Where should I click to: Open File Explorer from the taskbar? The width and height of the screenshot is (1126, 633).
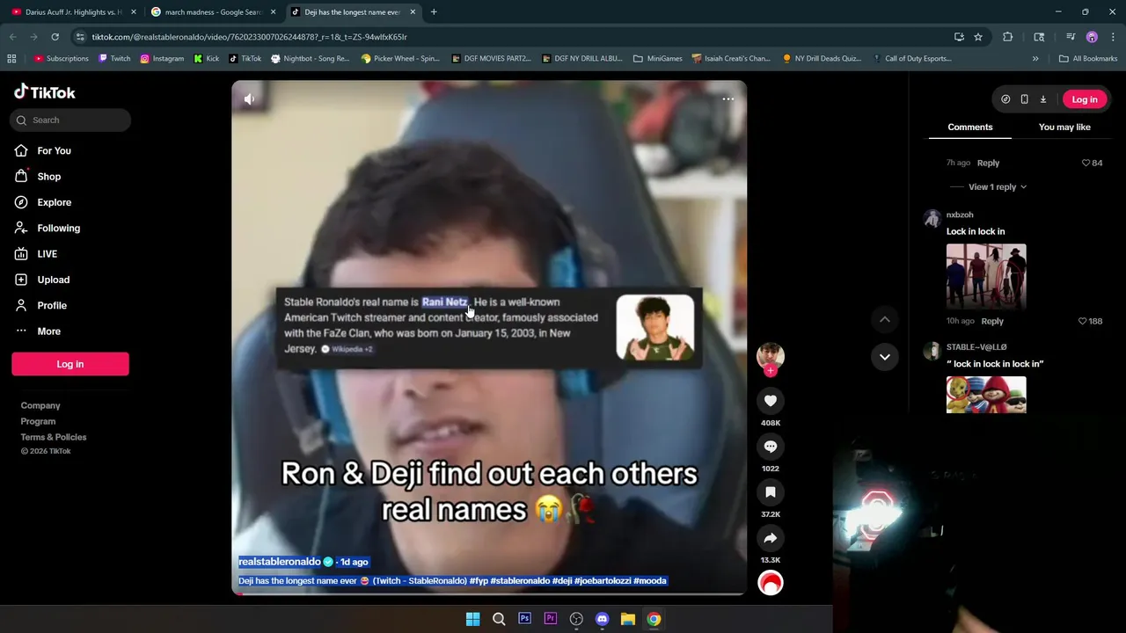628,619
